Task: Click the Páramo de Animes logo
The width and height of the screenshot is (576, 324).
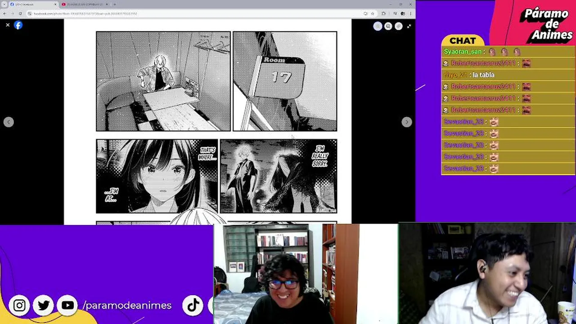Action: 548,25
